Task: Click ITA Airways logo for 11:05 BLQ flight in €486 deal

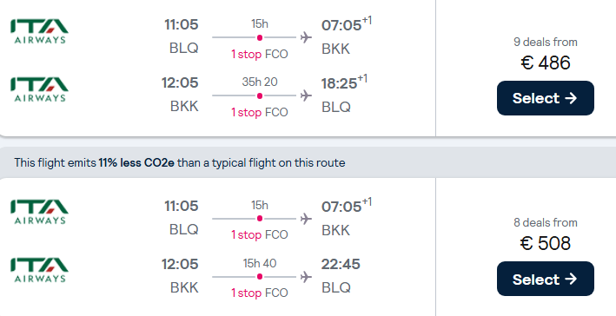Action: (39, 31)
